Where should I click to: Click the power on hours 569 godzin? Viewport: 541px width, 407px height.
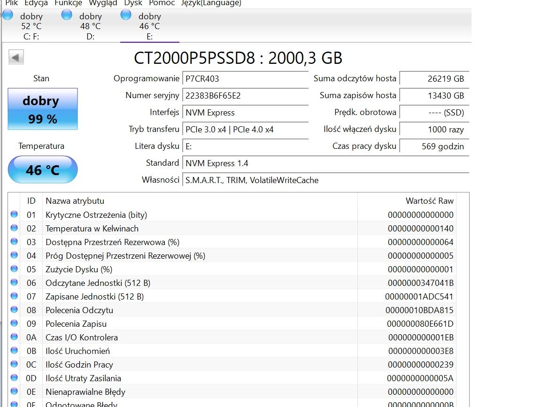[x=434, y=146]
